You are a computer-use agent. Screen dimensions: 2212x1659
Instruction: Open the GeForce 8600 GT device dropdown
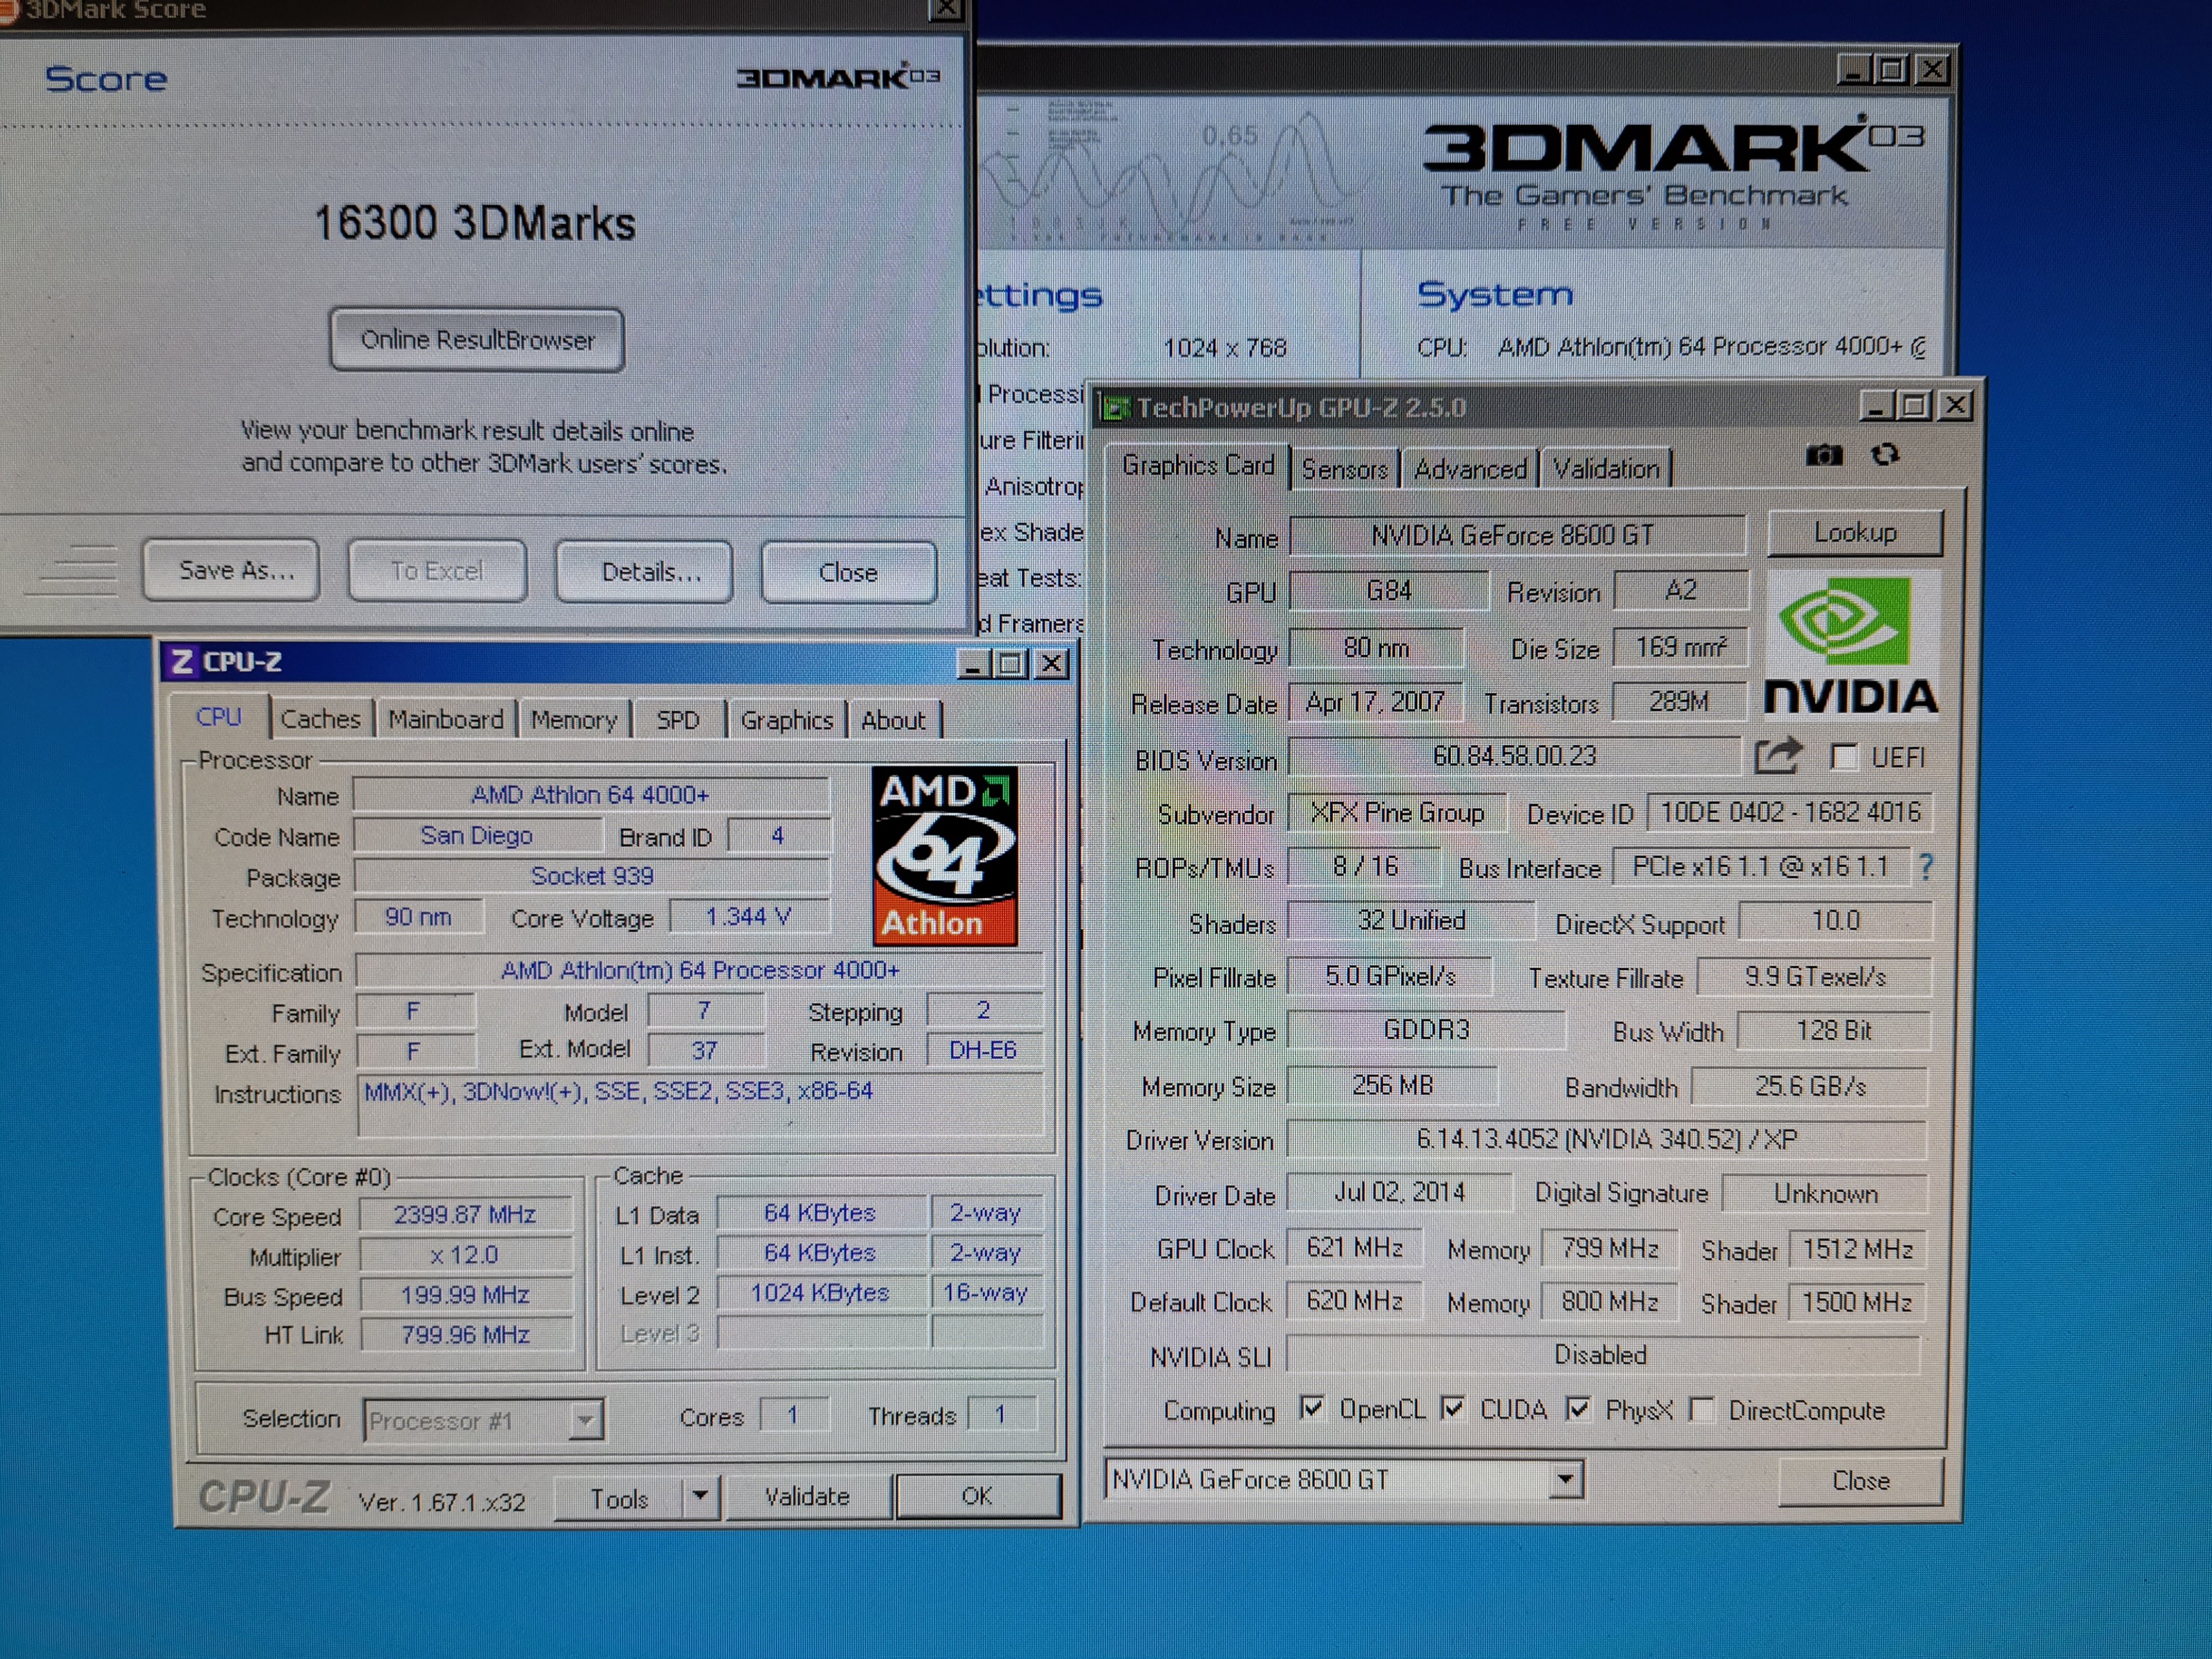coord(1566,1479)
